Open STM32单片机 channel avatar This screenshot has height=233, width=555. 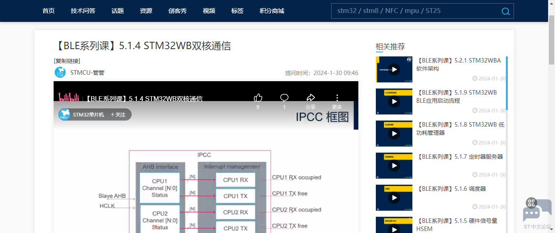[65, 114]
